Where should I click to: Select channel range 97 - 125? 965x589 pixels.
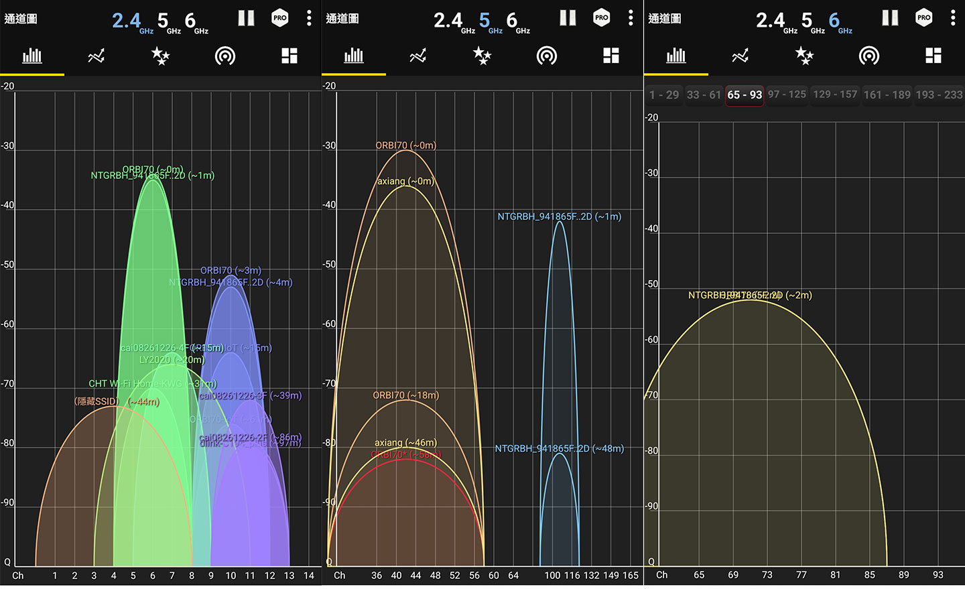(787, 94)
